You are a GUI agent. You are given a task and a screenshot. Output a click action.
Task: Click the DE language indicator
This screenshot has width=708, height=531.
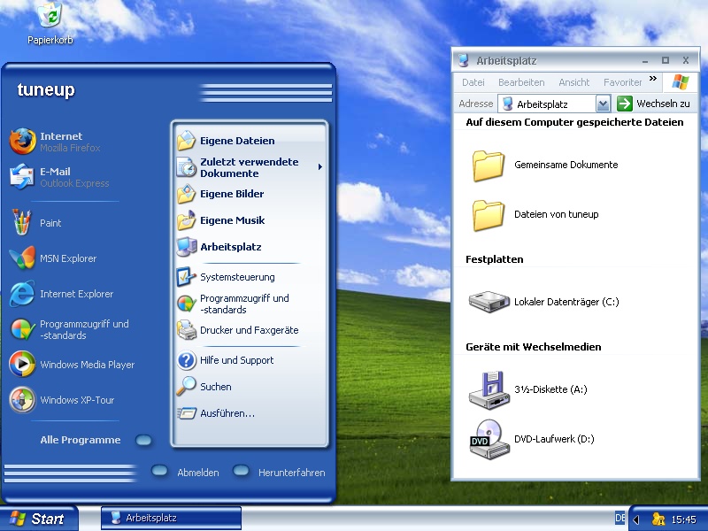click(x=620, y=518)
